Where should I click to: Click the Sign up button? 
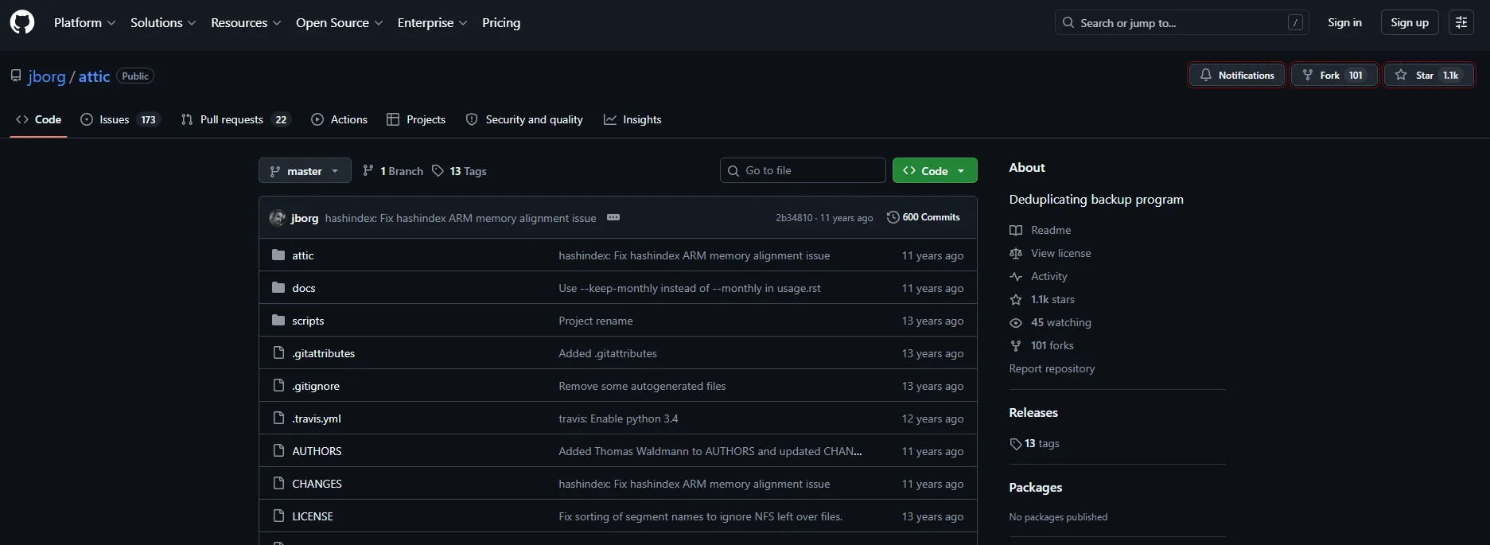coord(1409,22)
